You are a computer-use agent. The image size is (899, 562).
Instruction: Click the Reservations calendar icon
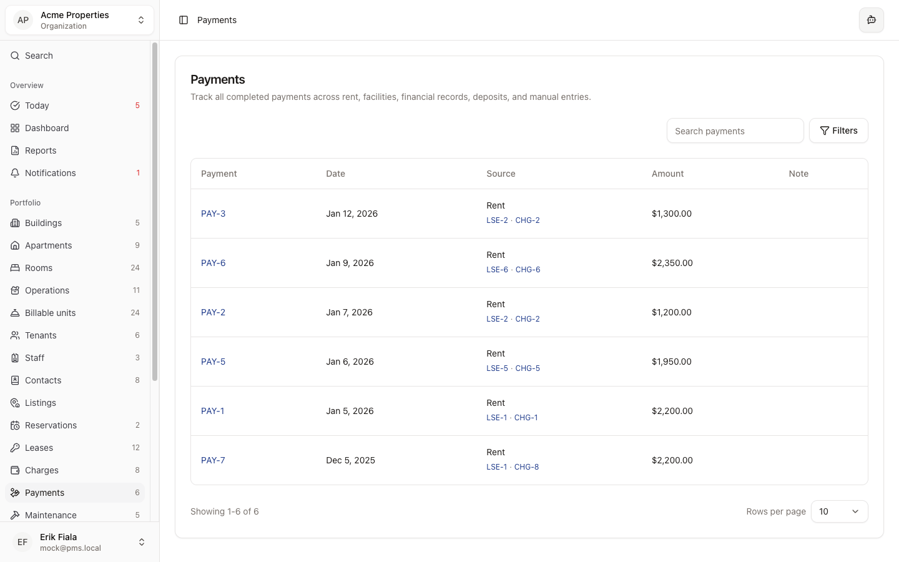click(14, 425)
